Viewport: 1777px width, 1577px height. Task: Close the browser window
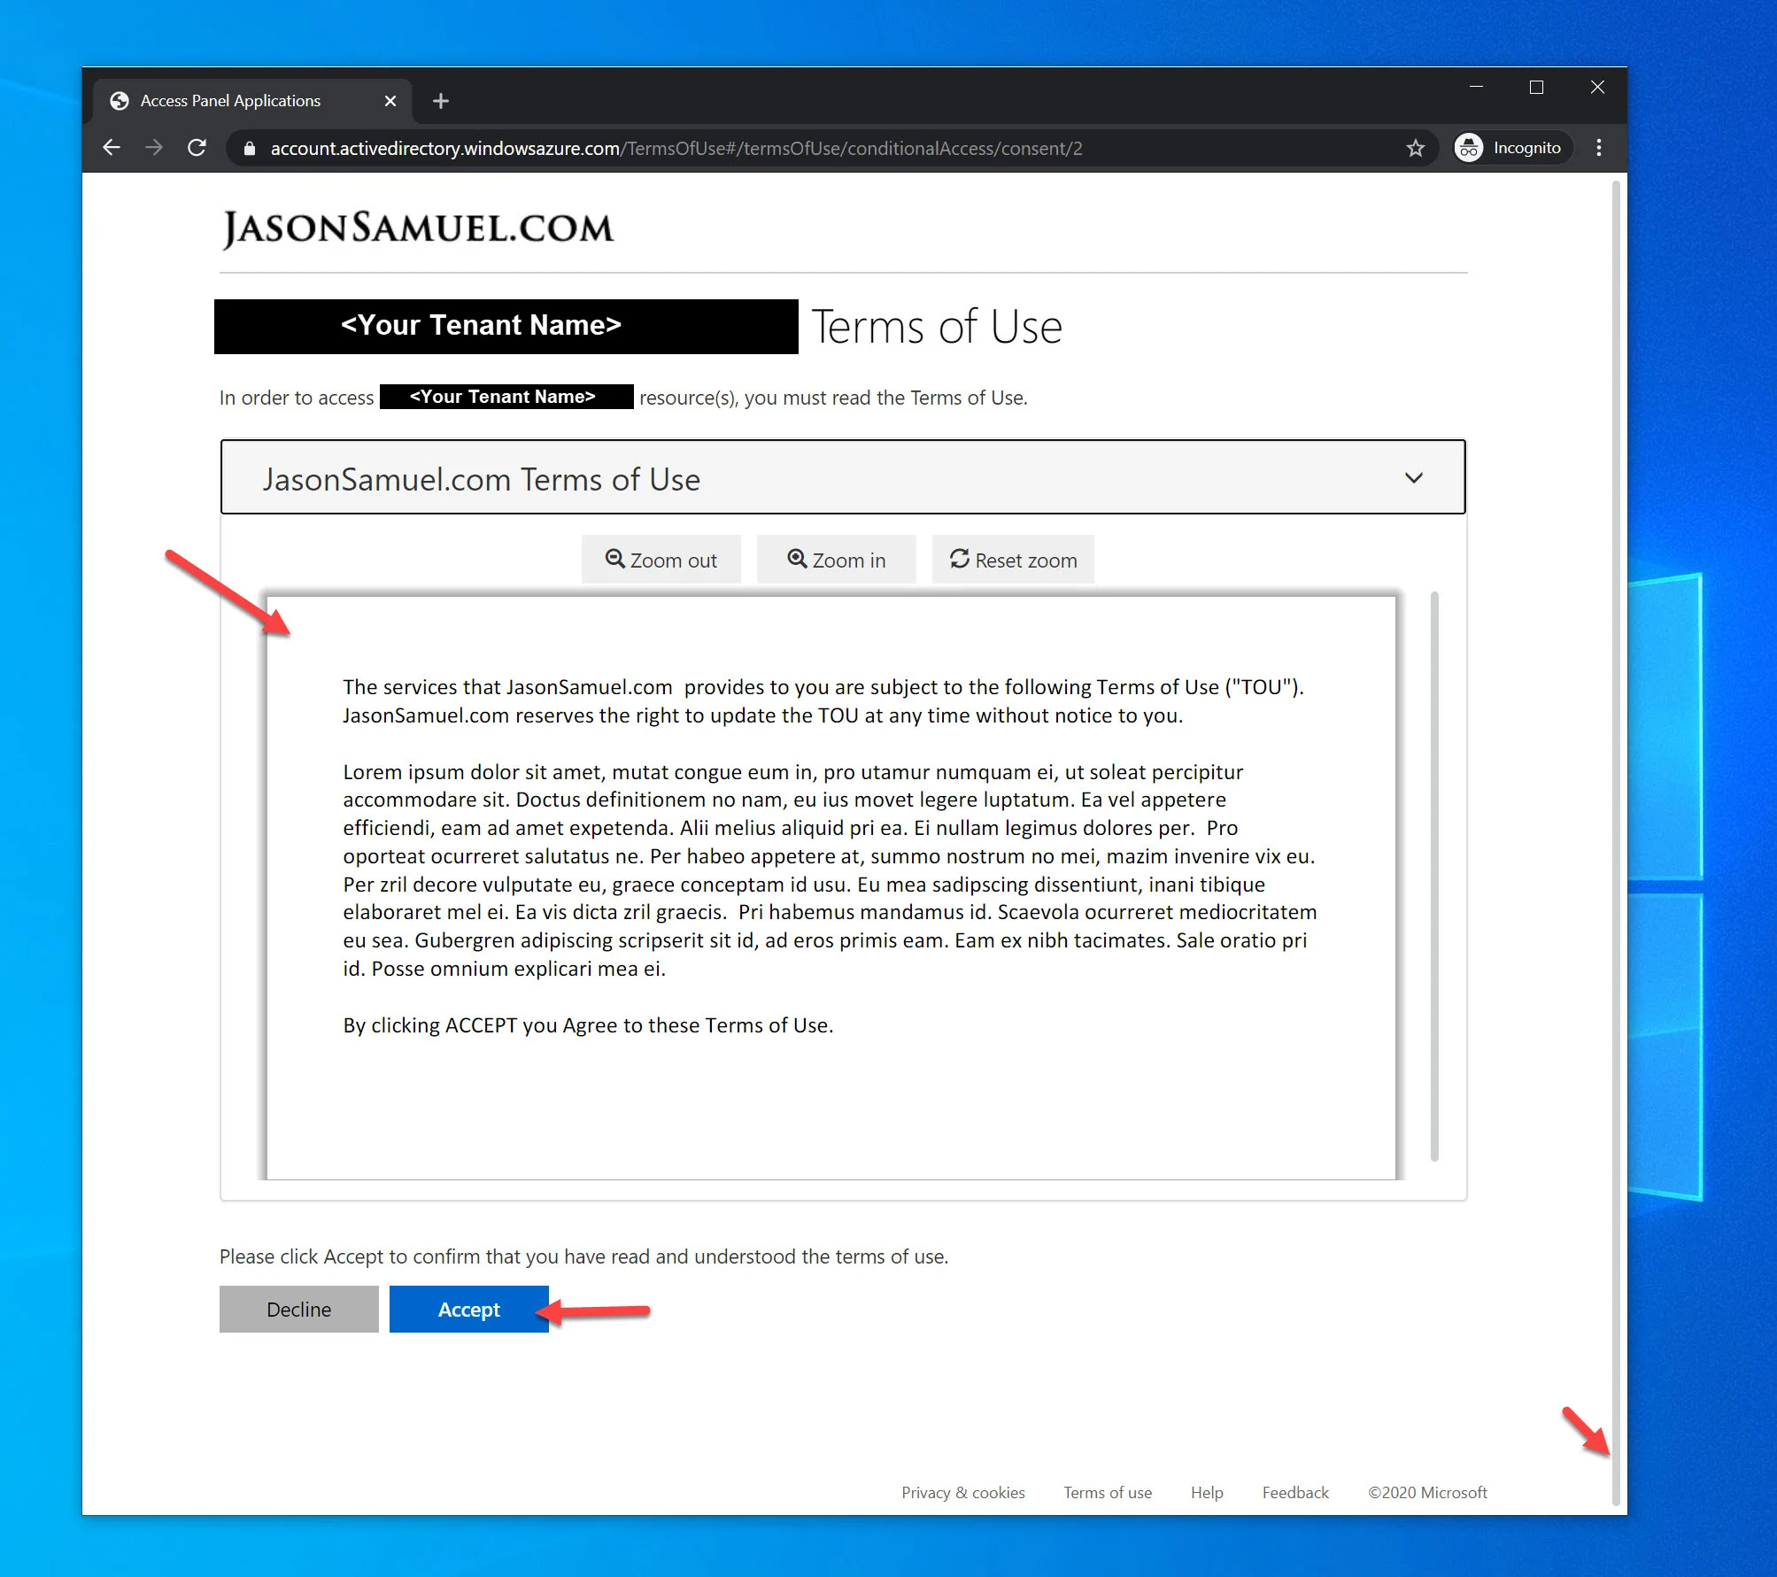point(1596,87)
